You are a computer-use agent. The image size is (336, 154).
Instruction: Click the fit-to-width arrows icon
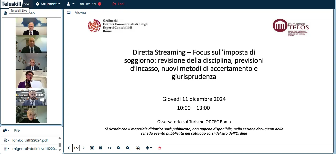pos(110,148)
